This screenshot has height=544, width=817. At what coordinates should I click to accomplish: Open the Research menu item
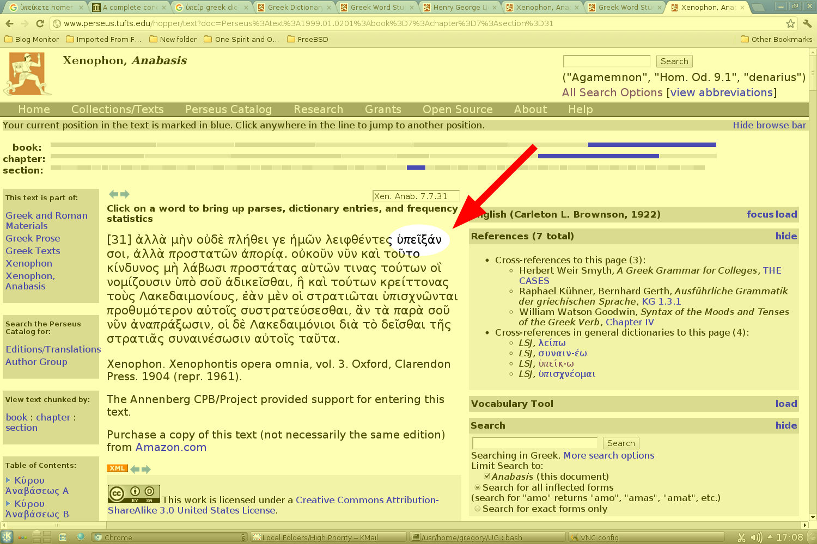click(318, 109)
